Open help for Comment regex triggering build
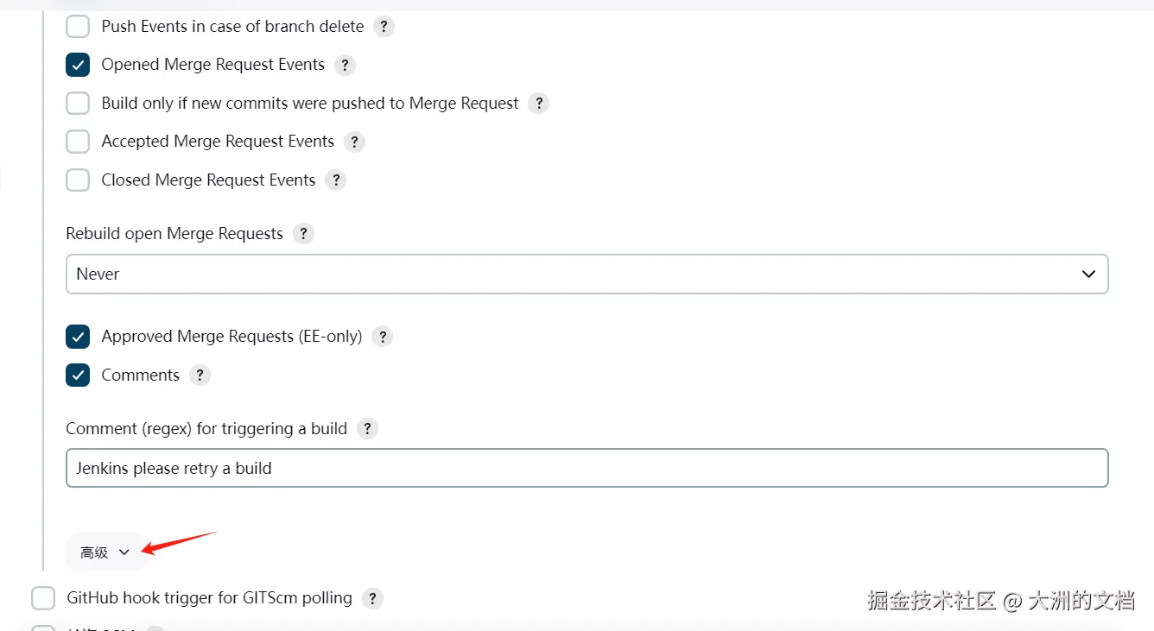Screen dimensions: 1154x631 pos(367,429)
